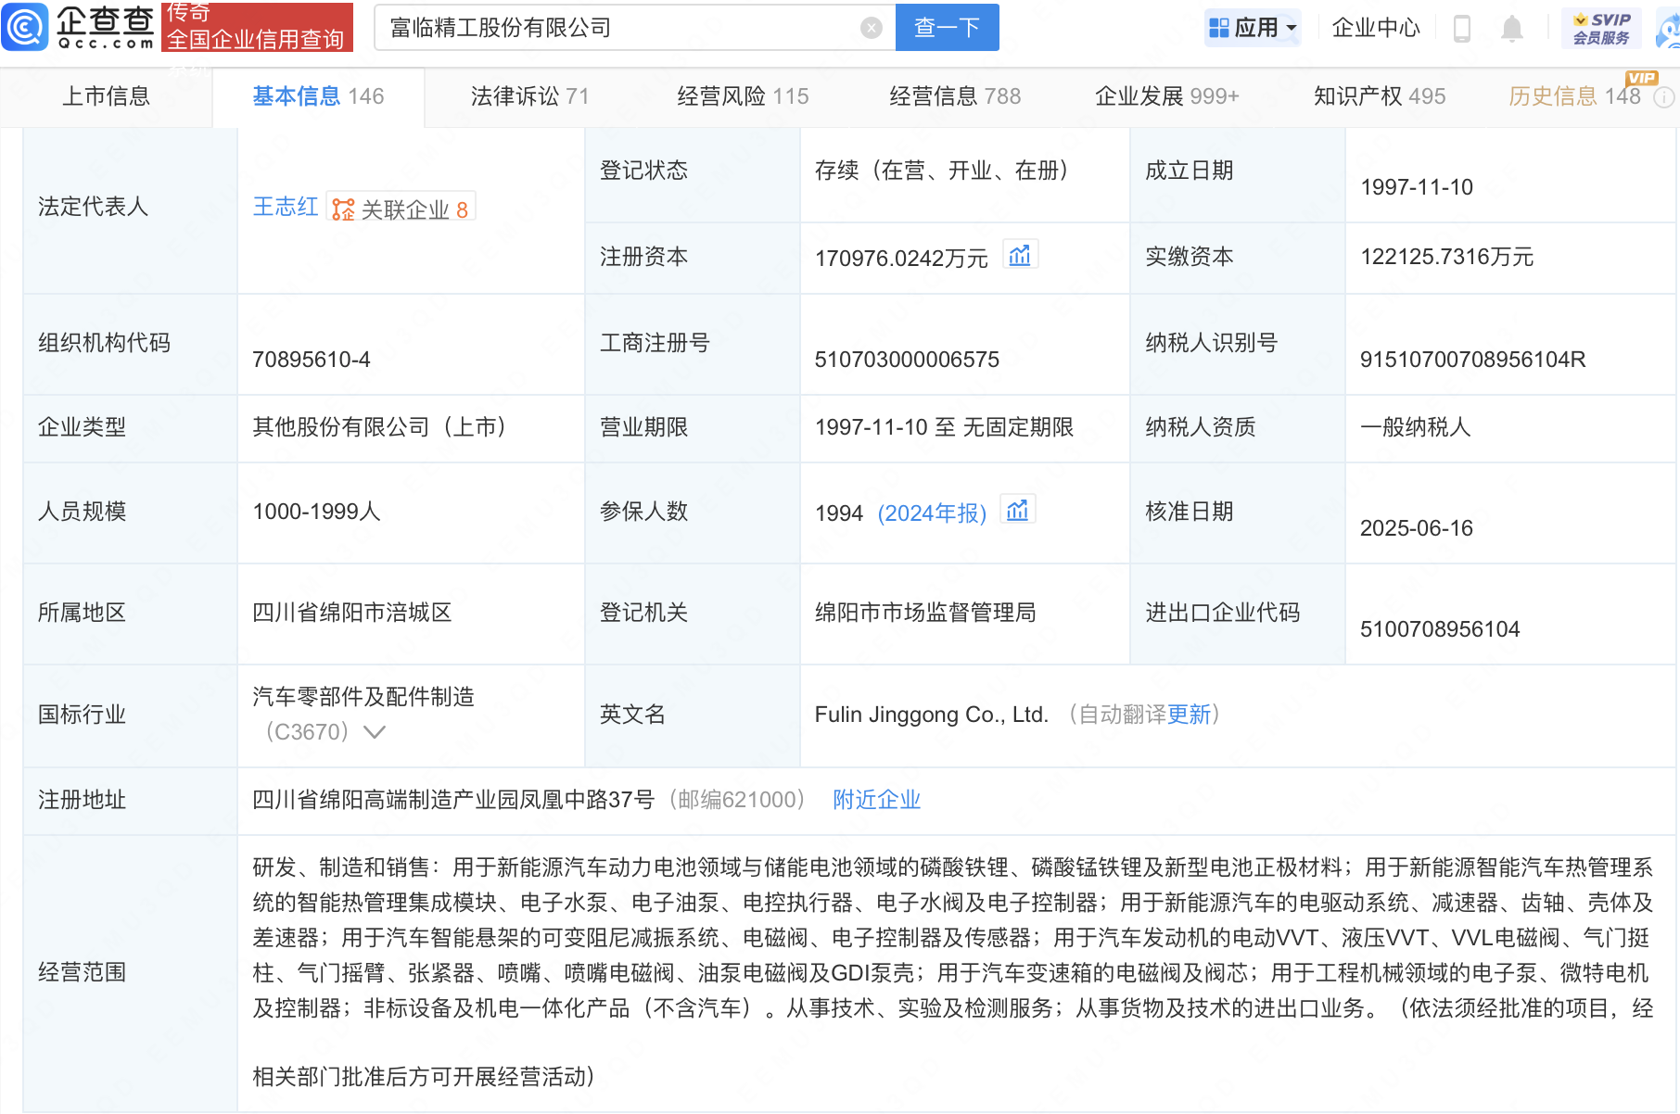Open notifications bell icon
This screenshot has height=1114, width=1680.
[1512, 29]
